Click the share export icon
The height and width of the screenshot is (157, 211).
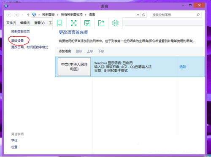[x=101, y=23]
